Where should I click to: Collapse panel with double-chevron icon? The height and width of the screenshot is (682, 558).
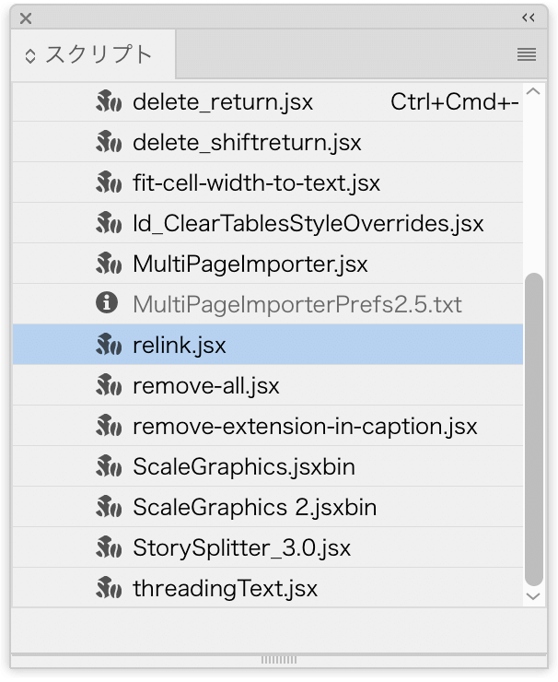tap(529, 18)
